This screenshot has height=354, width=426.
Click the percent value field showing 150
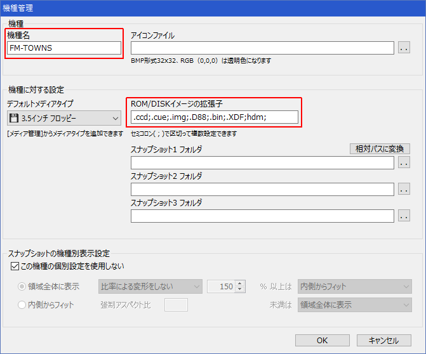(222, 287)
